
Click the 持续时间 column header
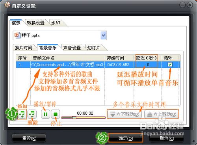(x=119, y=58)
